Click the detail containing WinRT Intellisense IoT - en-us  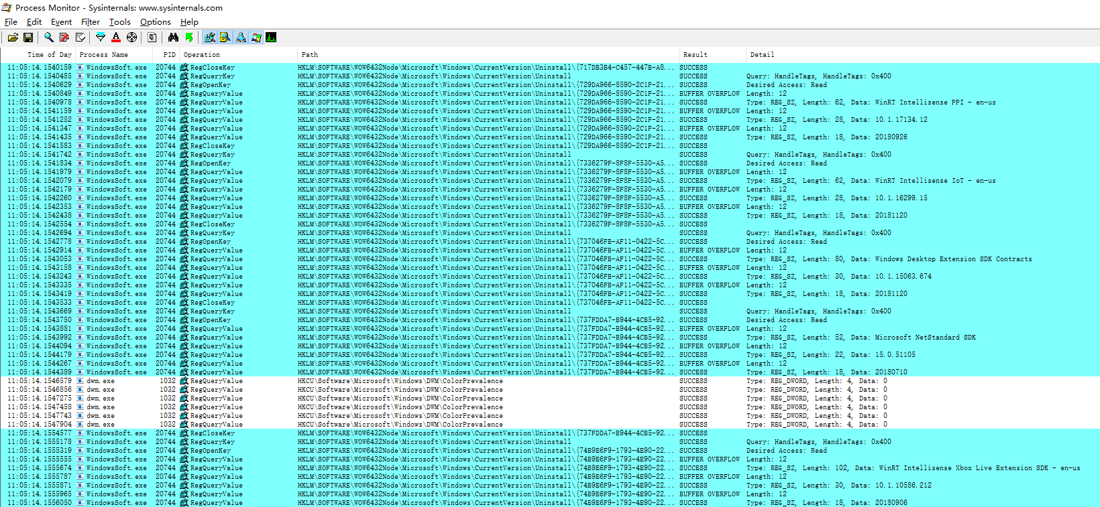pyautogui.click(x=871, y=181)
